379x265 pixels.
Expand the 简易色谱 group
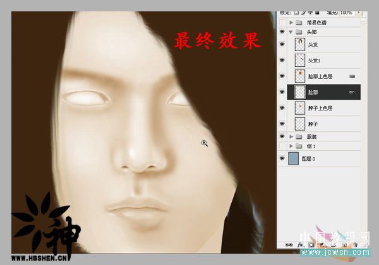(x=291, y=23)
